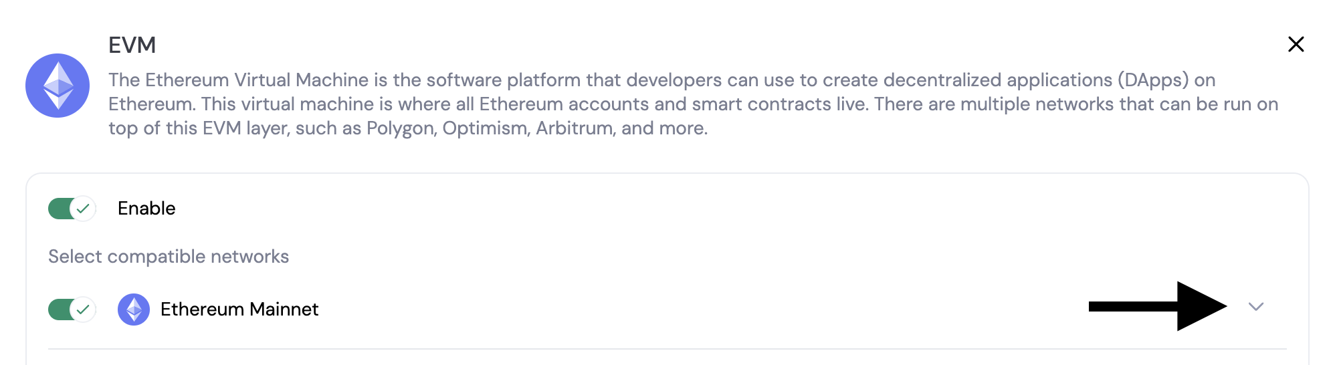1339x365 pixels.
Task: Click the Ethereum Virtual Machine description paragraph
Action: click(694, 104)
